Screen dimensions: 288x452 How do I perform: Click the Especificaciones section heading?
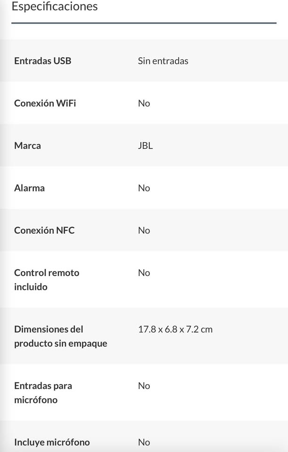[x=55, y=7]
